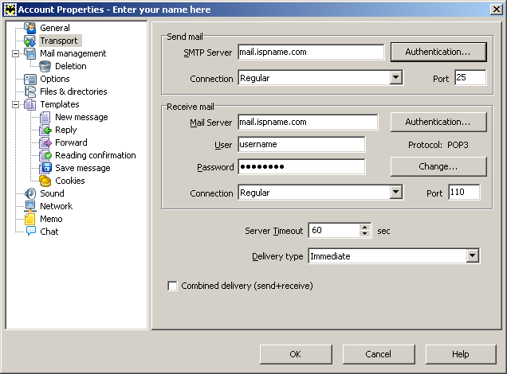Image resolution: width=507 pixels, height=374 pixels.
Task: Select the Memo notepad icon
Action: [30, 219]
